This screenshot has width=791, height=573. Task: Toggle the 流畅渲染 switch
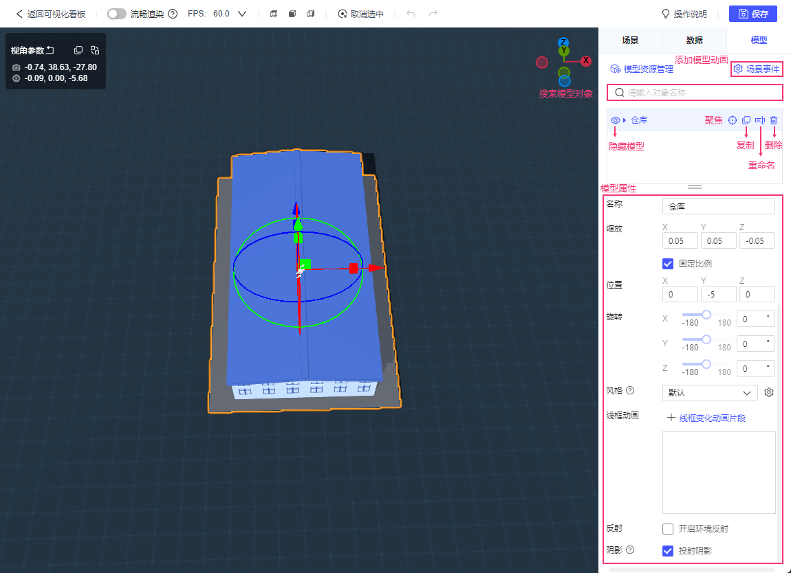pos(117,14)
